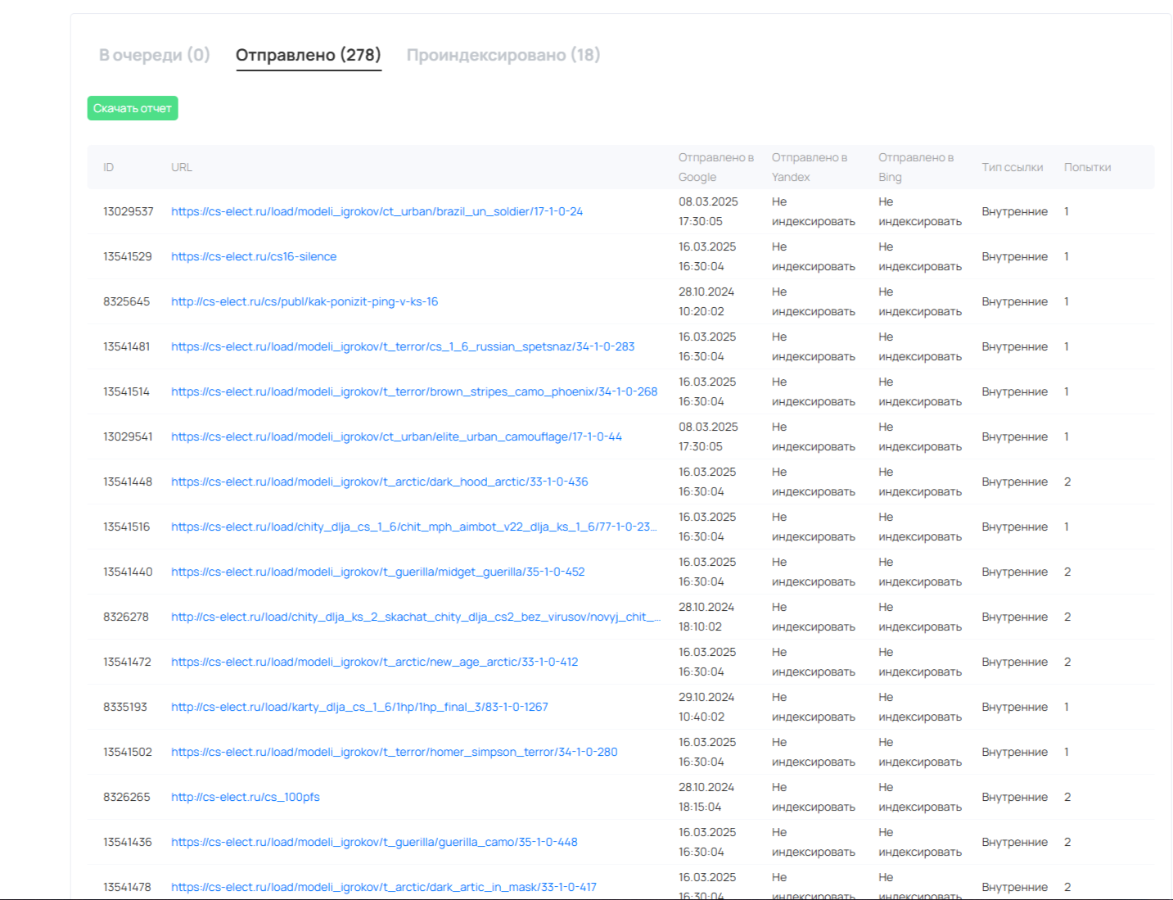Click 'Внутренние' in the midget_guerilla row
Image resolution: width=1173 pixels, height=900 pixels.
pos(1015,572)
